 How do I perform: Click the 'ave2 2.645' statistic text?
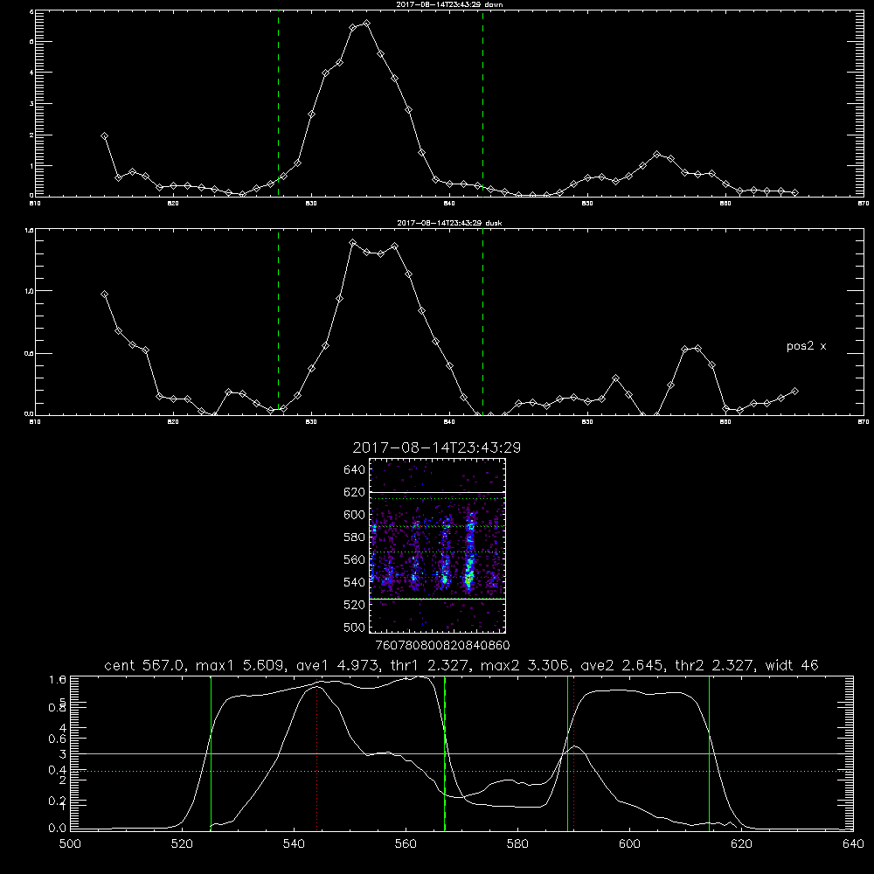point(622,665)
